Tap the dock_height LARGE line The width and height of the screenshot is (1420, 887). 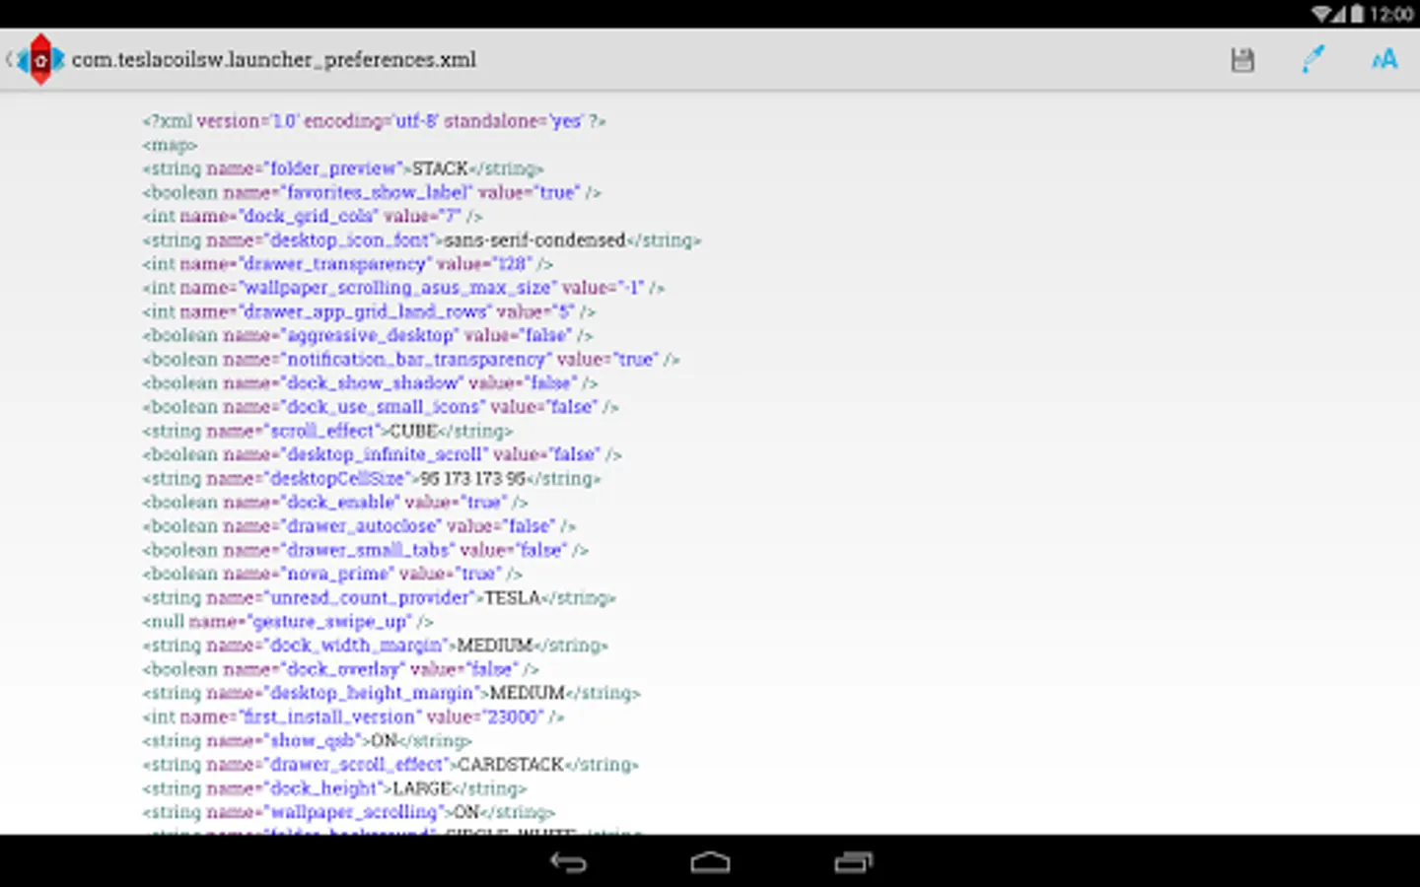pos(334,788)
